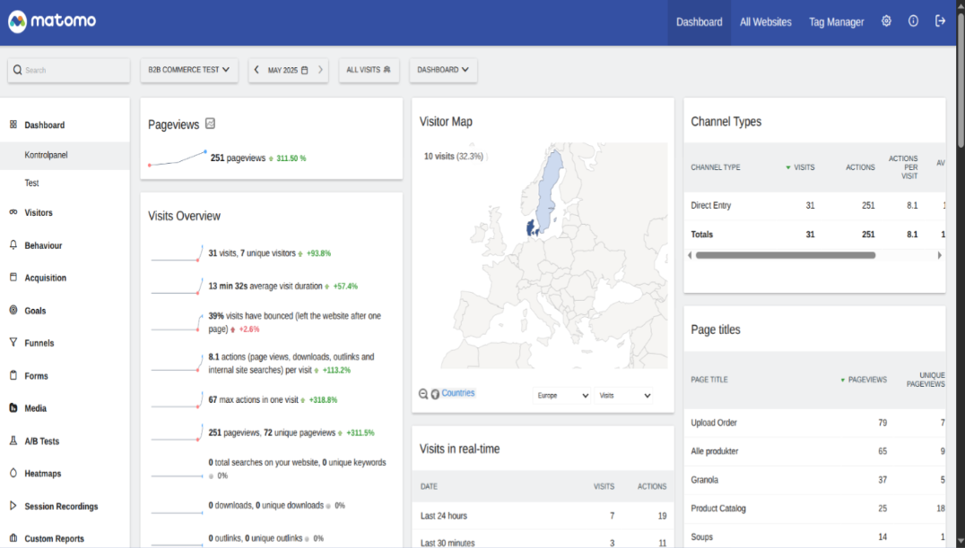Click the Pageviews evolution graph icon
Viewport: 965px width, 548px height.
210,124
